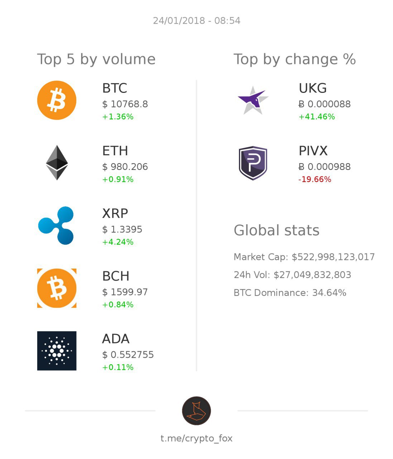Select the PIVX -19.66% change value

point(315,179)
